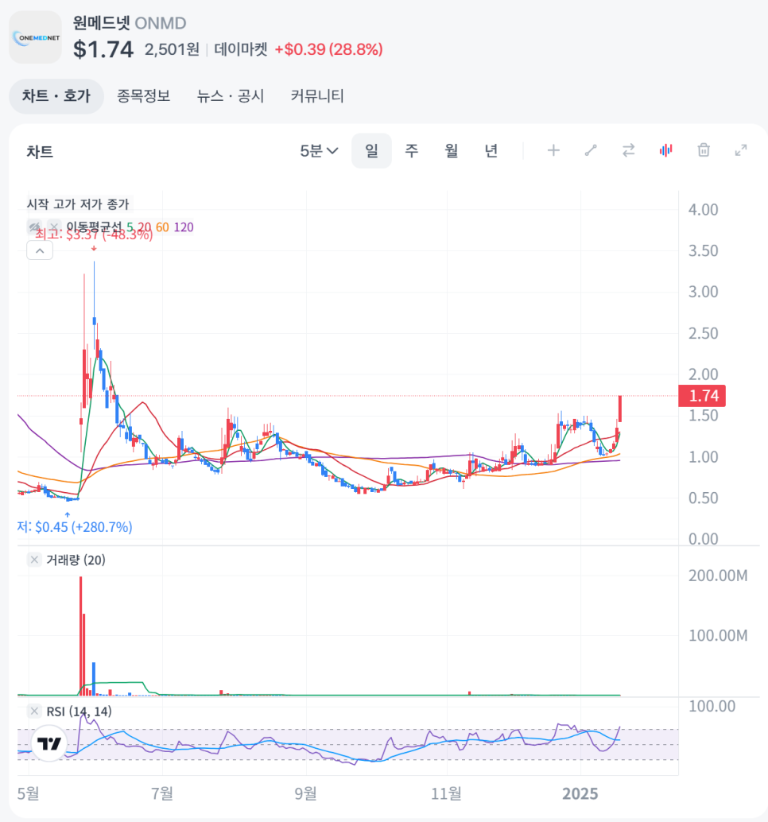Remove the 이동평균선 indicator with X

pos(54,227)
